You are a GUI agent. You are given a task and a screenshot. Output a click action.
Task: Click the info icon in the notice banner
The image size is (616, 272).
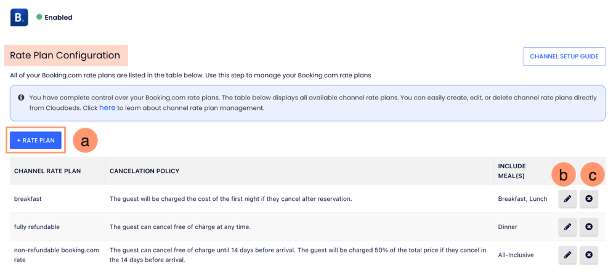21,98
